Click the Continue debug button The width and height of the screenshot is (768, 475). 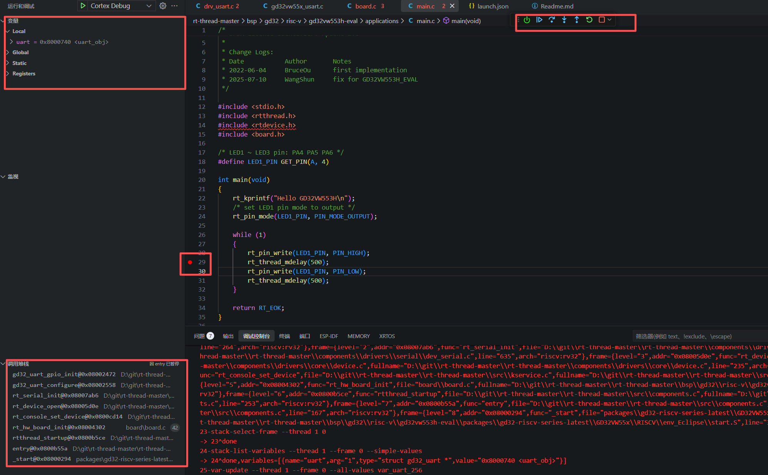539,20
